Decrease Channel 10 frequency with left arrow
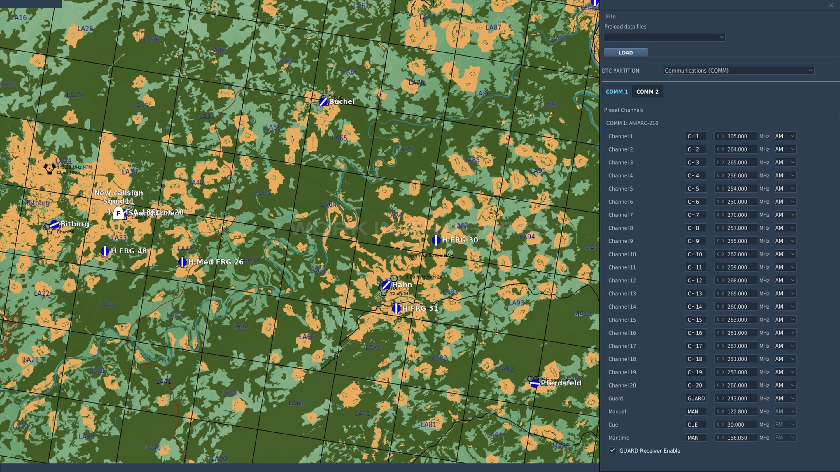 [x=718, y=254]
